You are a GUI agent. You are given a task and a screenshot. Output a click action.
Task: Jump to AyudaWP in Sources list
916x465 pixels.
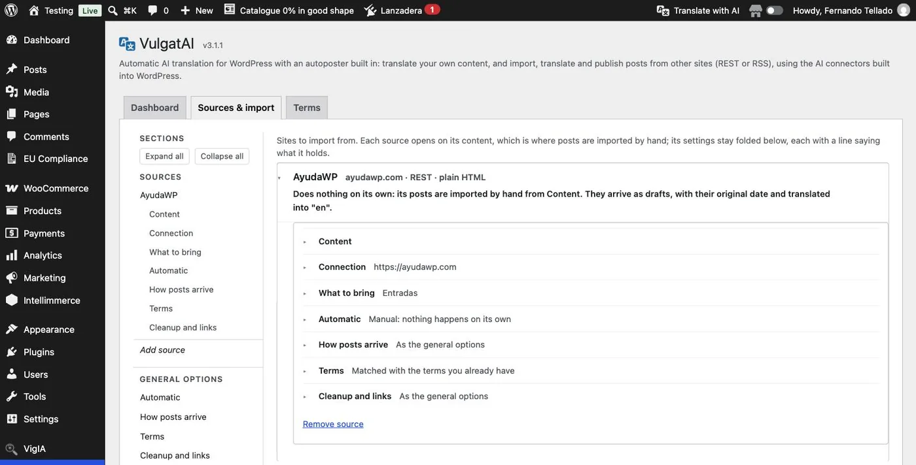point(159,195)
